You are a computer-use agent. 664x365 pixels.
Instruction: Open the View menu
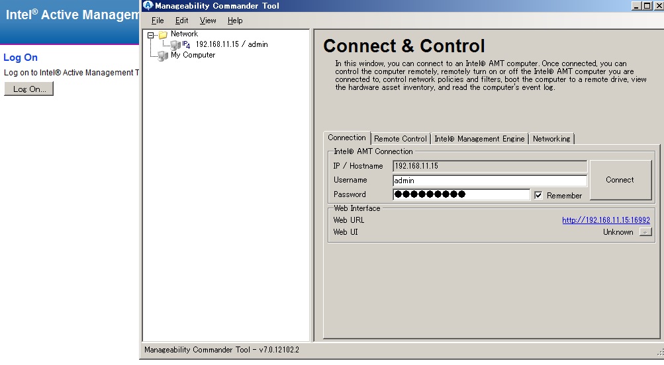tap(208, 20)
